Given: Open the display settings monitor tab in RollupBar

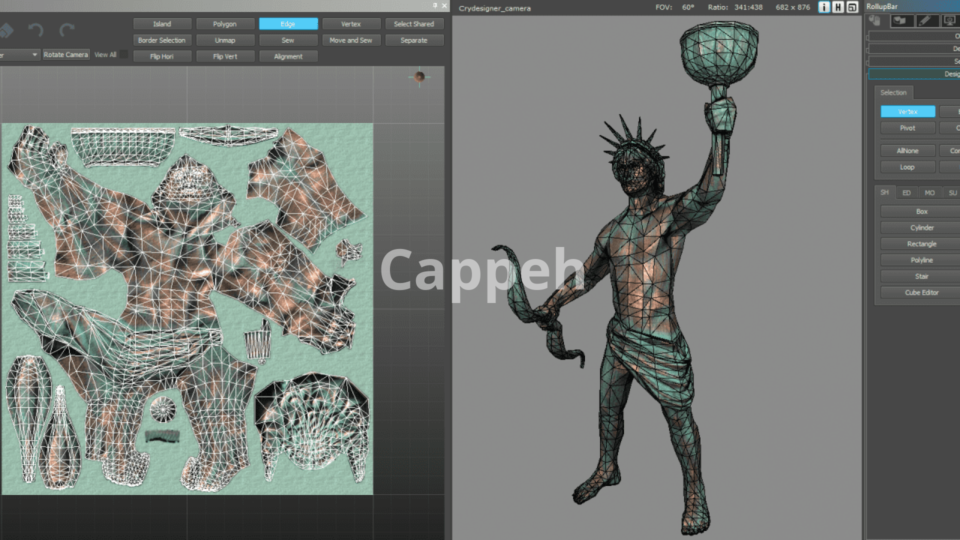Looking at the screenshot, I should tap(948, 20).
